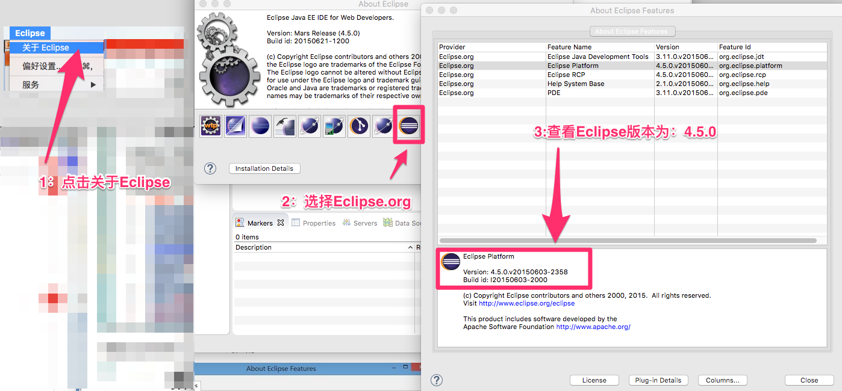Open the www.apache.org link
Screen dimensions: 842x391
(x=593, y=327)
